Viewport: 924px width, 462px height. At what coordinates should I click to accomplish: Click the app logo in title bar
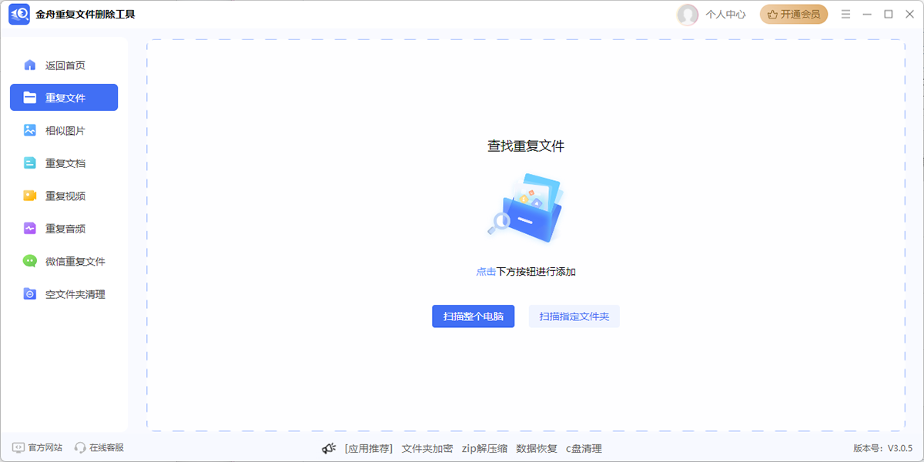click(x=18, y=14)
